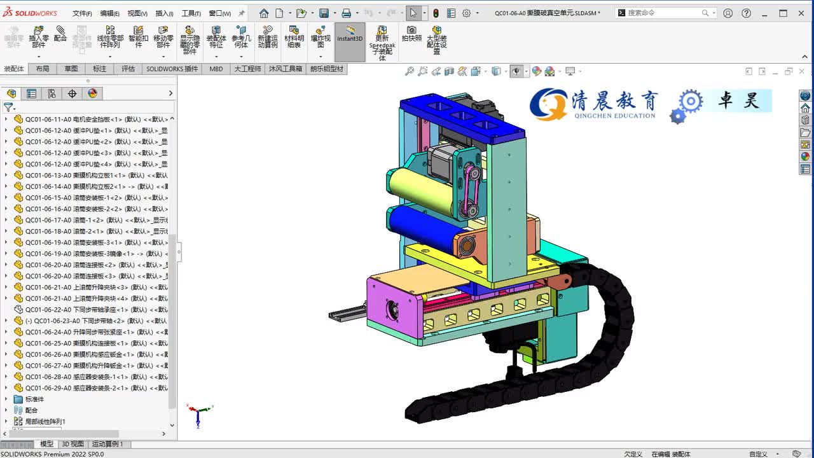Open the Bill of Materials (材料明细表) tool
The height and width of the screenshot is (458, 814).
[x=294, y=37]
